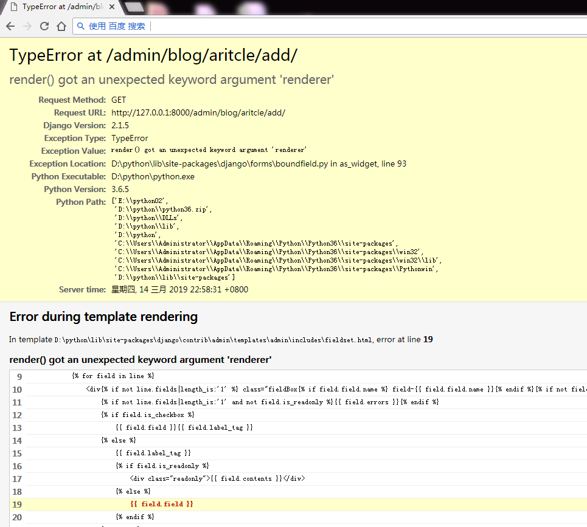Click the Django Version value 2.1.5
Image resolution: width=587 pixels, height=527 pixels.
click(119, 125)
